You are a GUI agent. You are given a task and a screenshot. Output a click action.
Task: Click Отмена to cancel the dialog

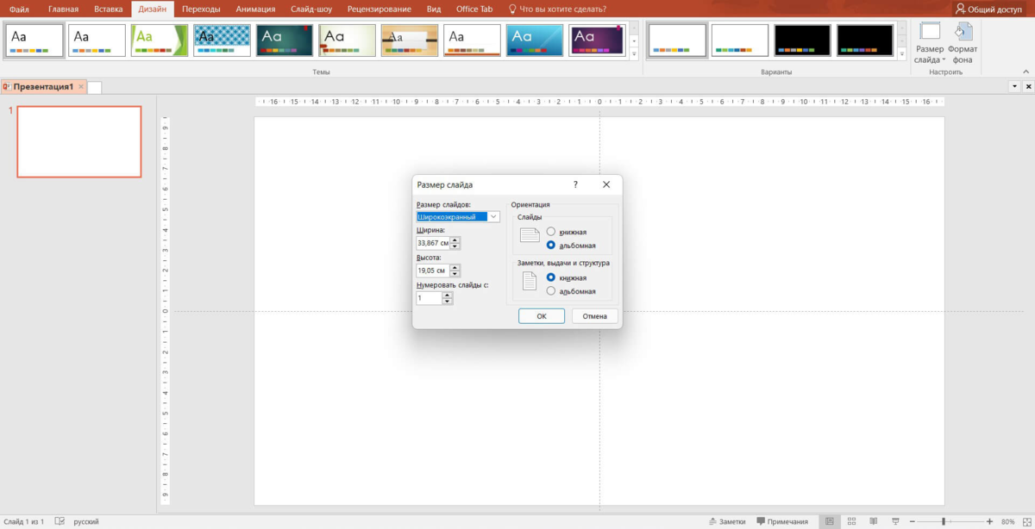[595, 316]
